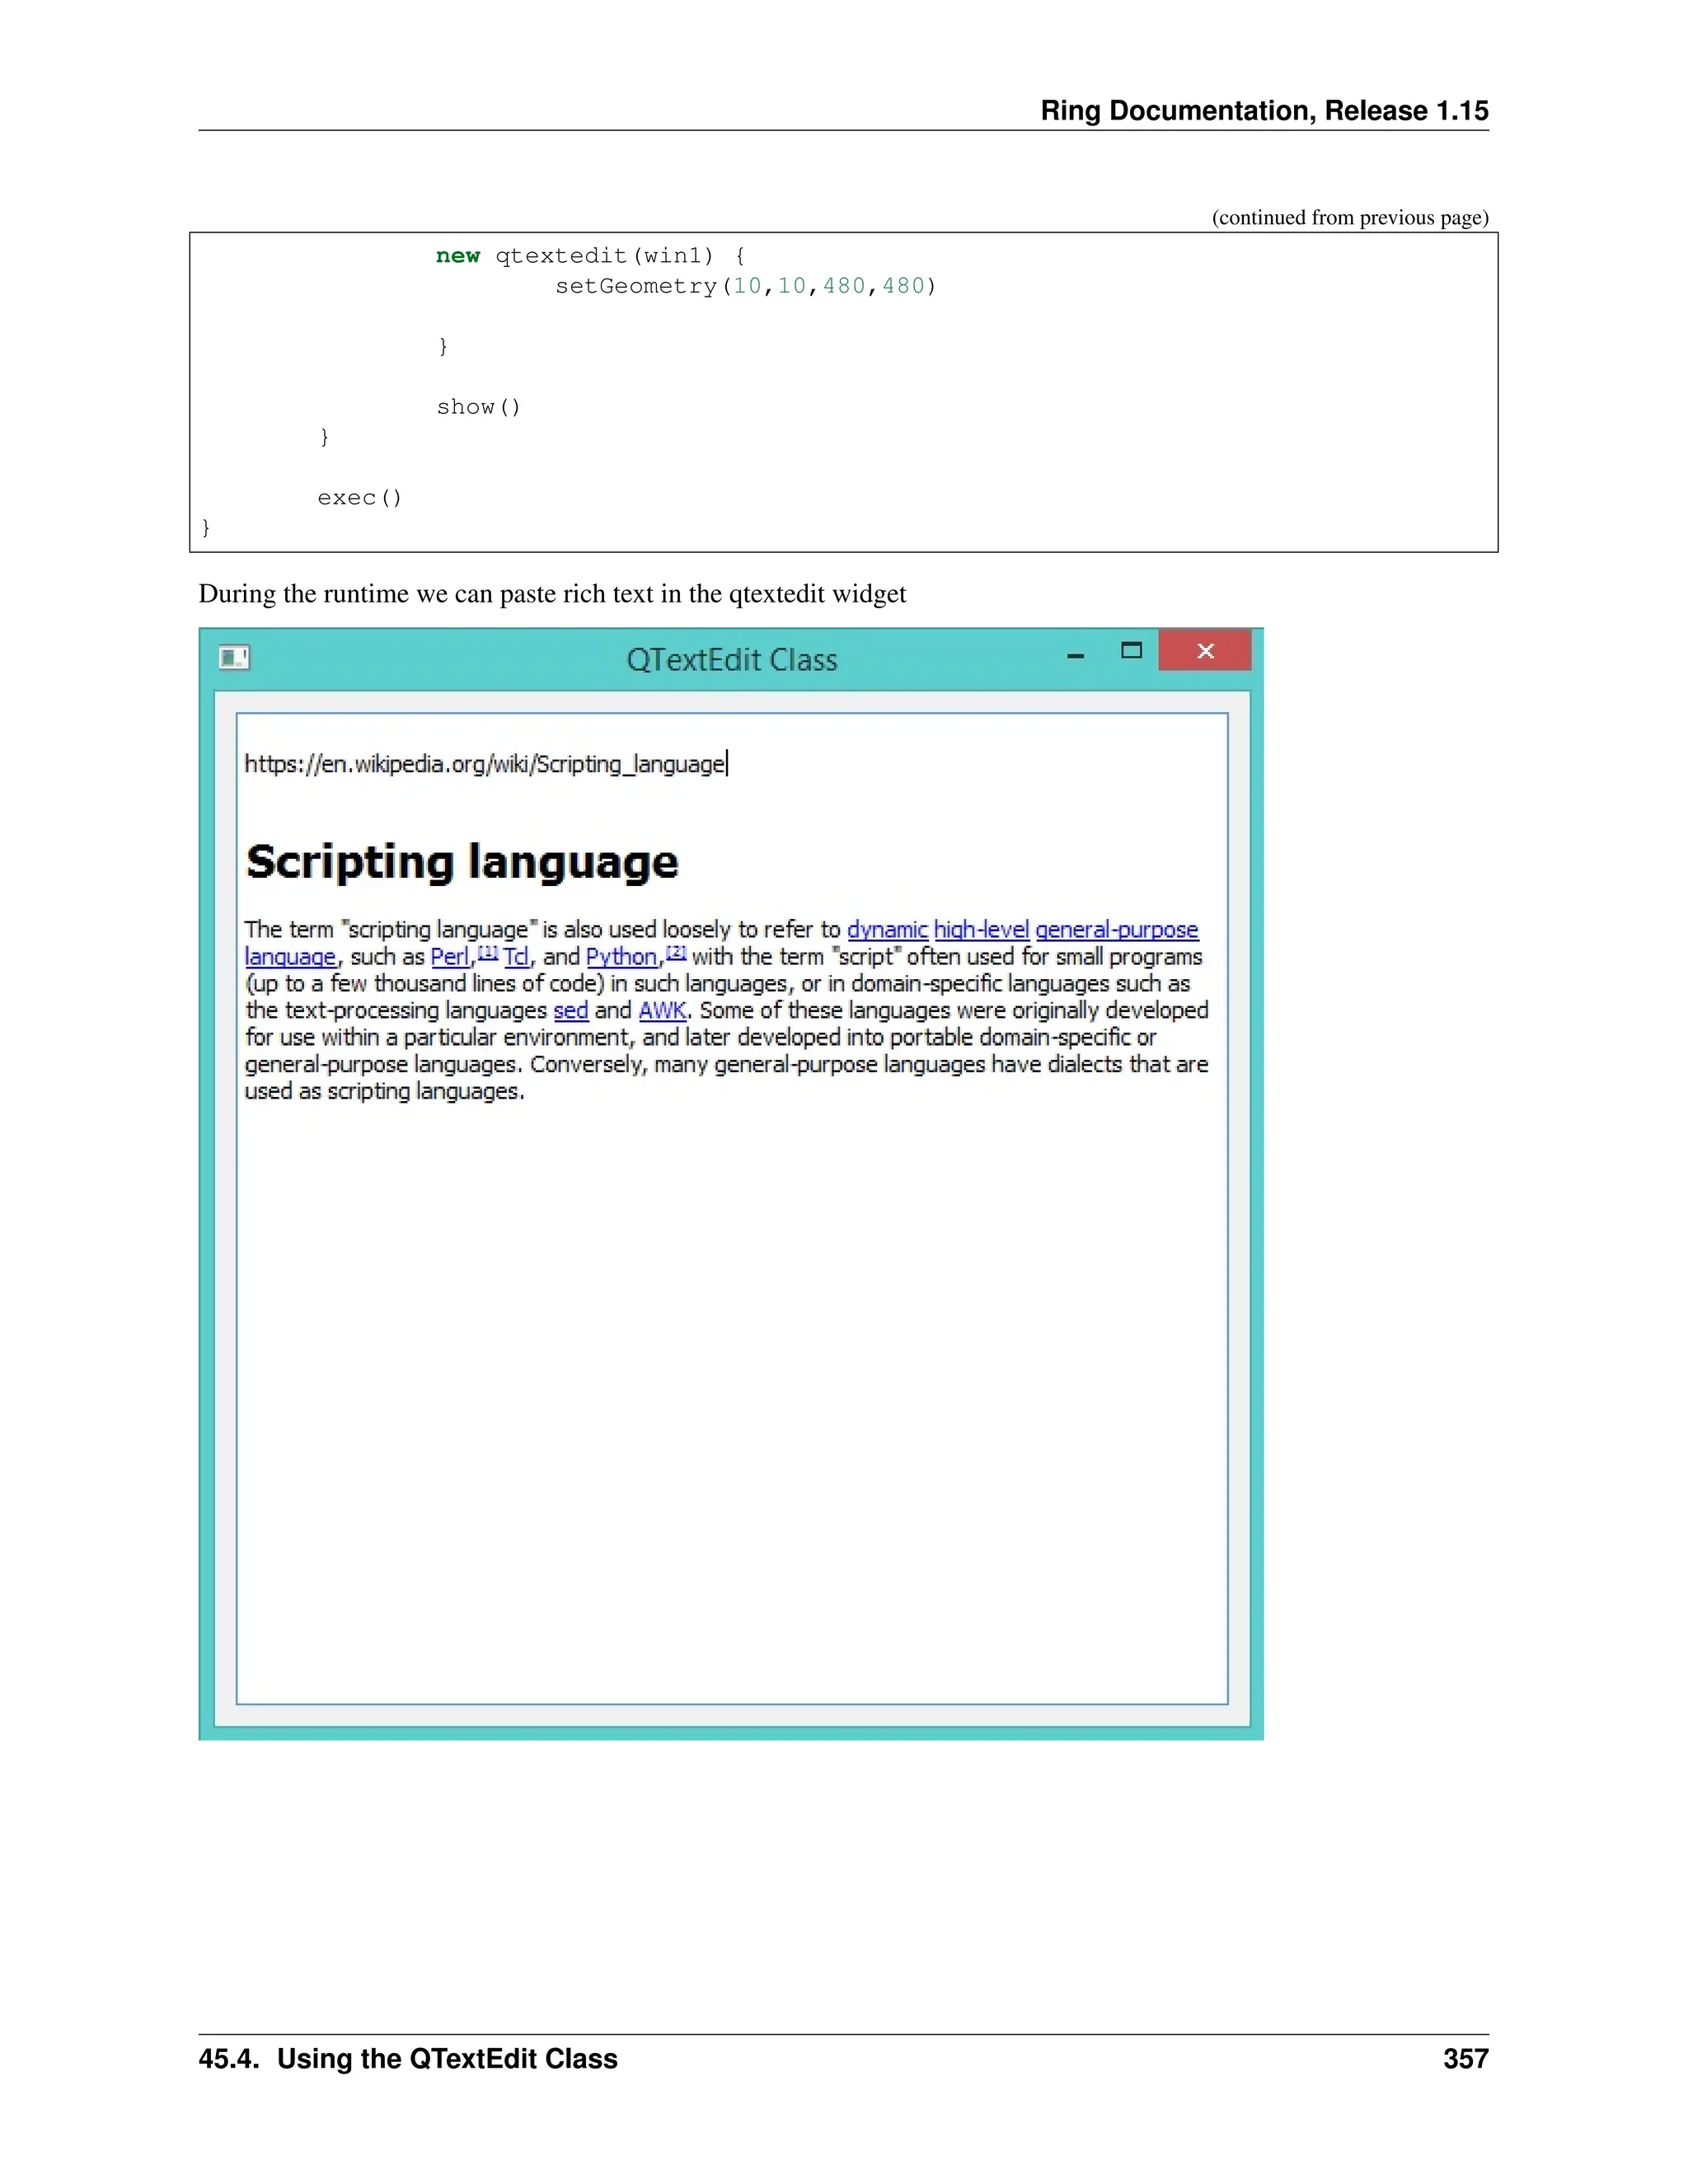
Task: Follow the 'general-purpose' link
Action: pos(1116,930)
